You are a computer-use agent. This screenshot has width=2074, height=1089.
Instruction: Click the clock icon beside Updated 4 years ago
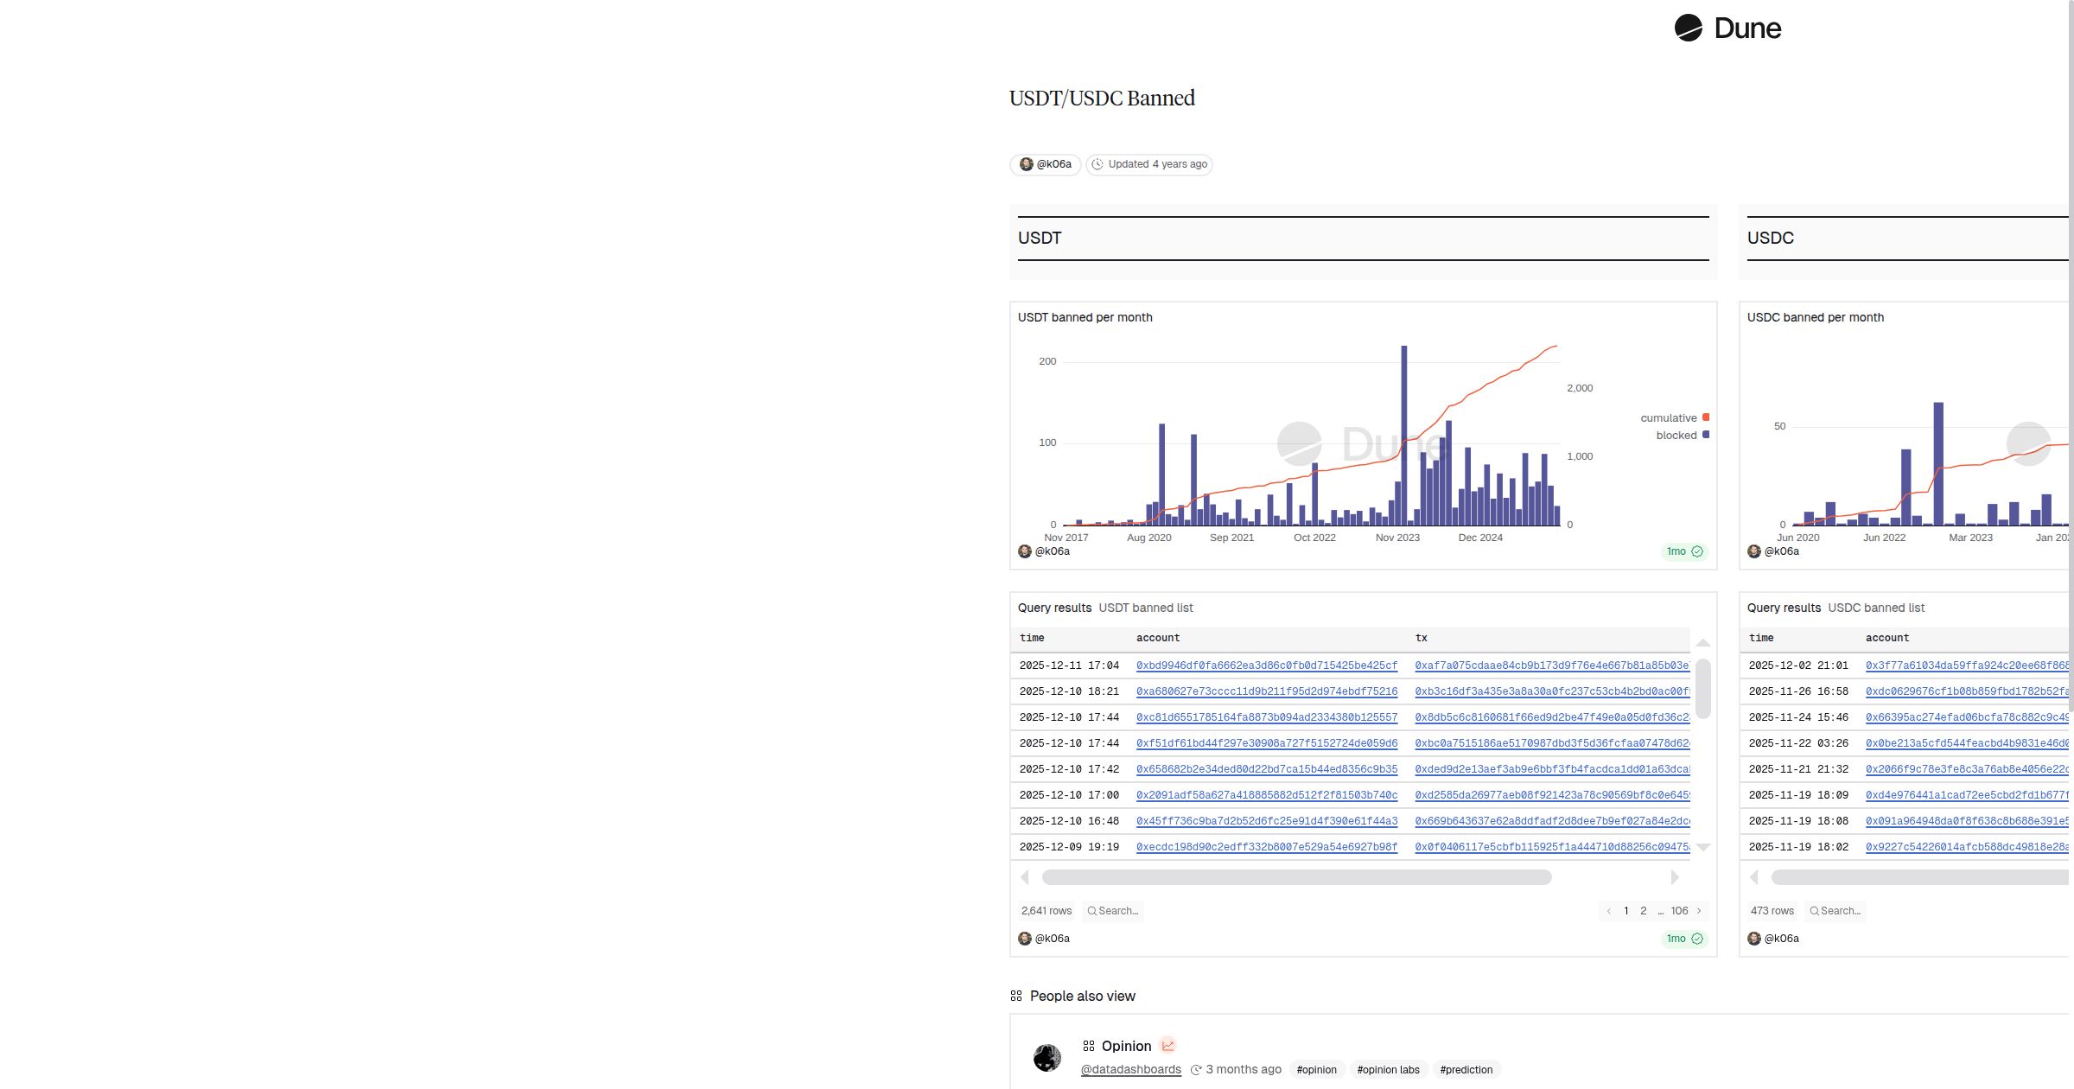(x=1097, y=164)
